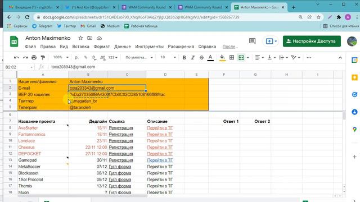
Task: Format as currency (р.)
Action: pos(77,57)
